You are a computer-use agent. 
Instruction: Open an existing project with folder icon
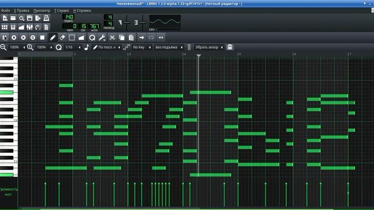click(x=13, y=18)
